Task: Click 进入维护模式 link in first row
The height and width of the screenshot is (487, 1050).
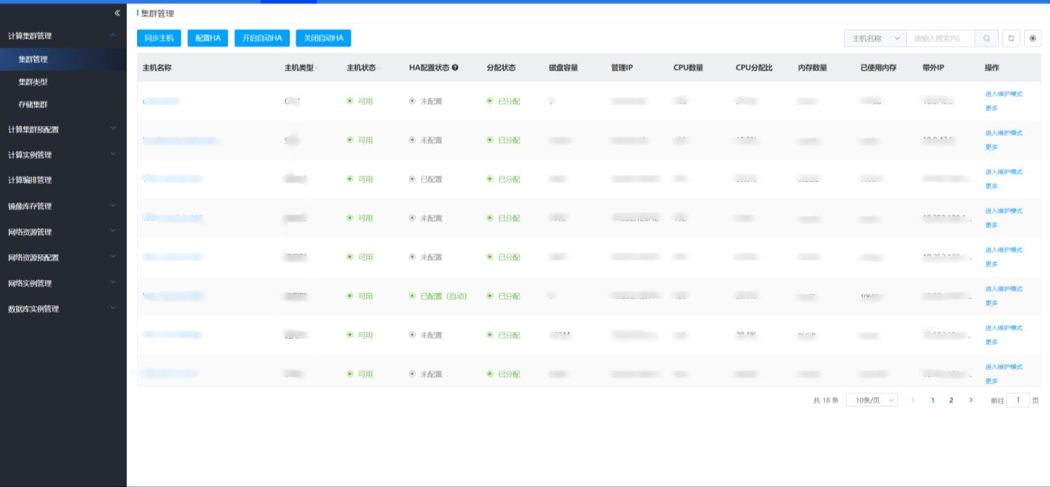Action: pos(1003,94)
